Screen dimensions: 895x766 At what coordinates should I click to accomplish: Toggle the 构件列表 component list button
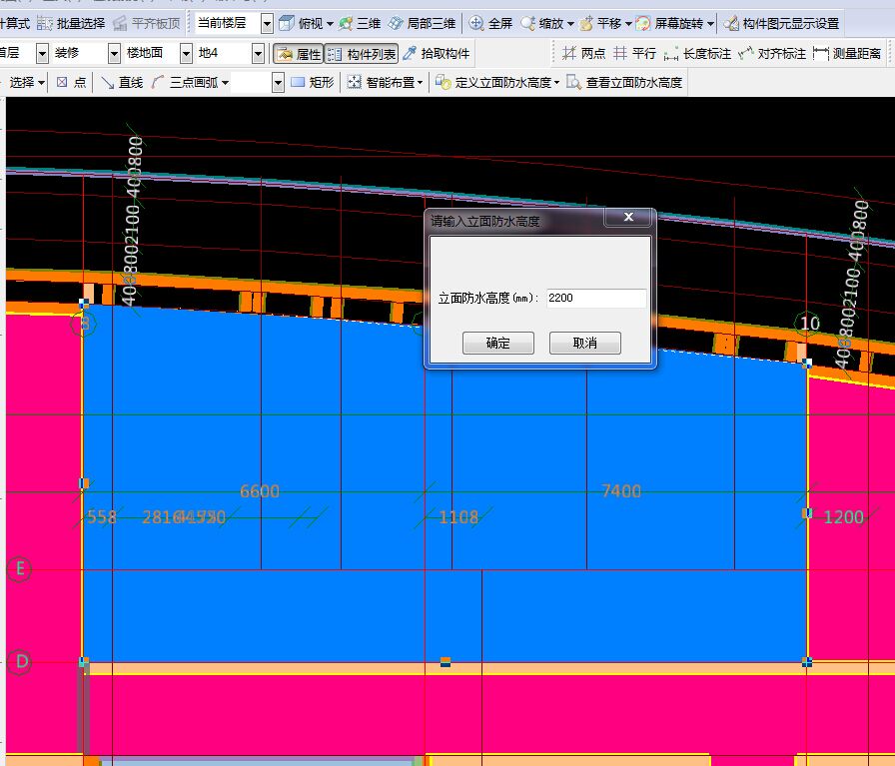(x=362, y=54)
